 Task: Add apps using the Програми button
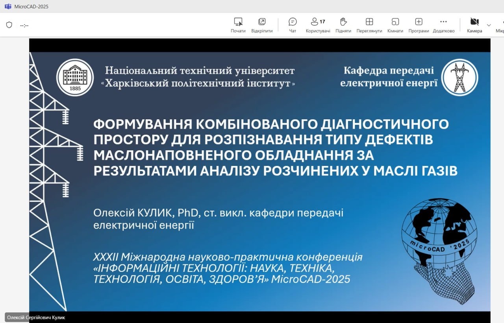(x=419, y=25)
